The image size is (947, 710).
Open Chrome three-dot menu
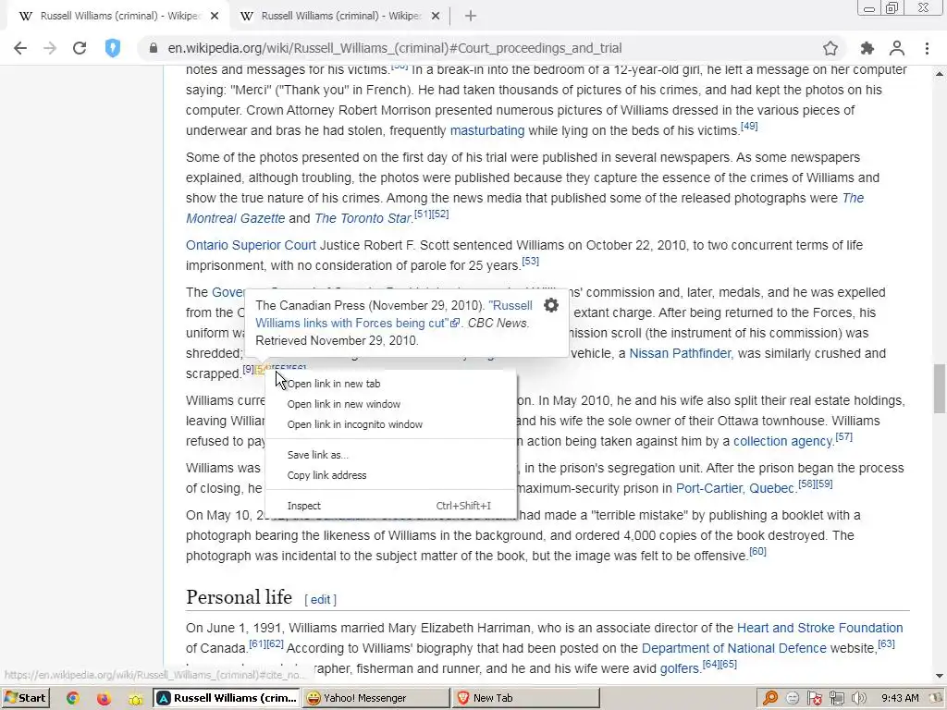pos(927,48)
